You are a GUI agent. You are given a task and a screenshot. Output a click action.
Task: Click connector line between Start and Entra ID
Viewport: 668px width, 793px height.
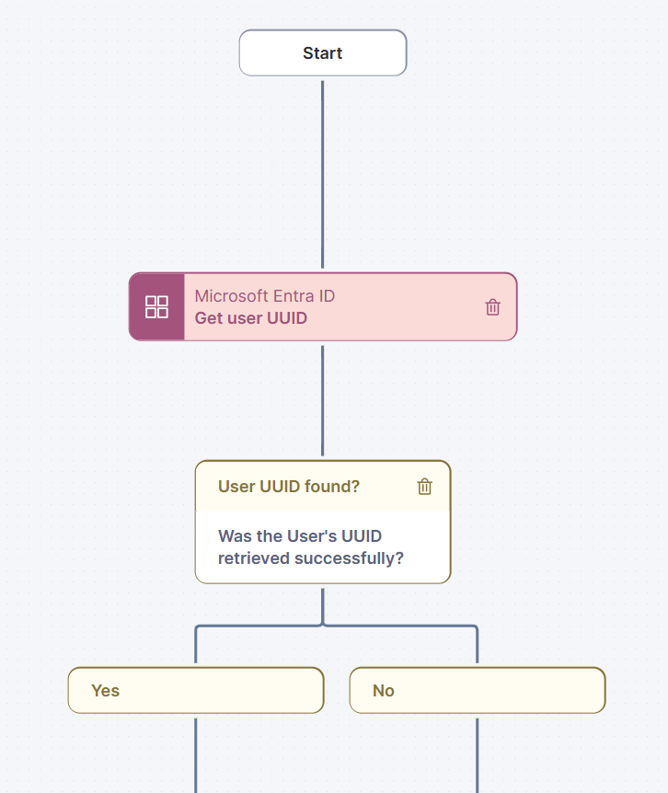click(323, 175)
